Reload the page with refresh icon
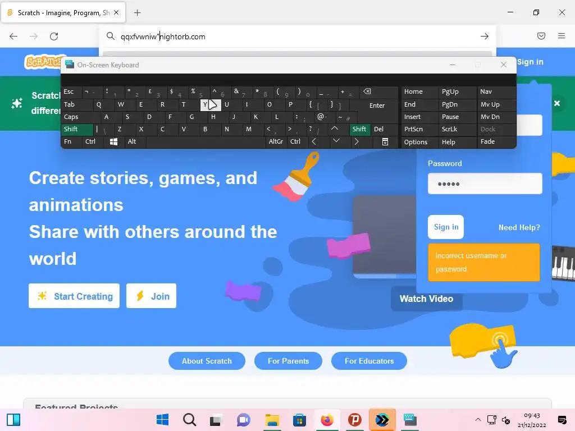The height and width of the screenshot is (431, 575). point(54,36)
